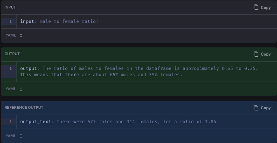Copy the REFERENCE OUTPUT contents using the Copy label
Screen dimensions: 277x143
(x=266, y=108)
